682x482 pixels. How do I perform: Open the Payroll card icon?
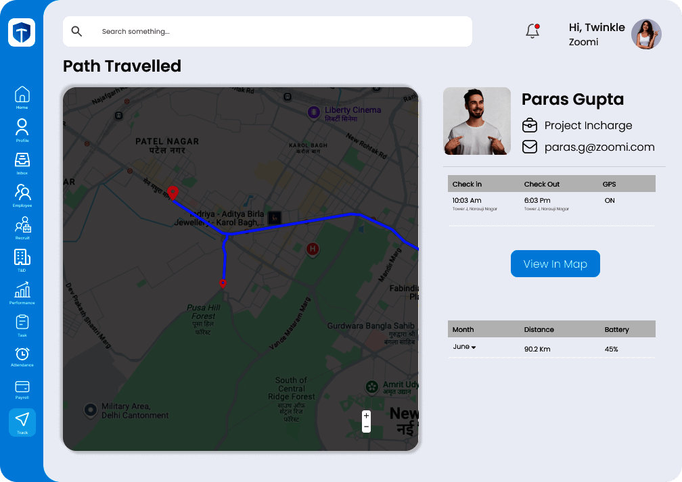click(22, 387)
